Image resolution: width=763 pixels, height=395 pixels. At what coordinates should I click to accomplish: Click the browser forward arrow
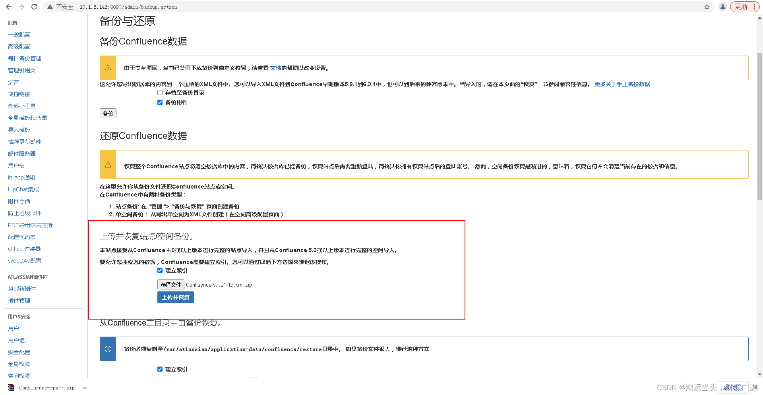coord(21,7)
